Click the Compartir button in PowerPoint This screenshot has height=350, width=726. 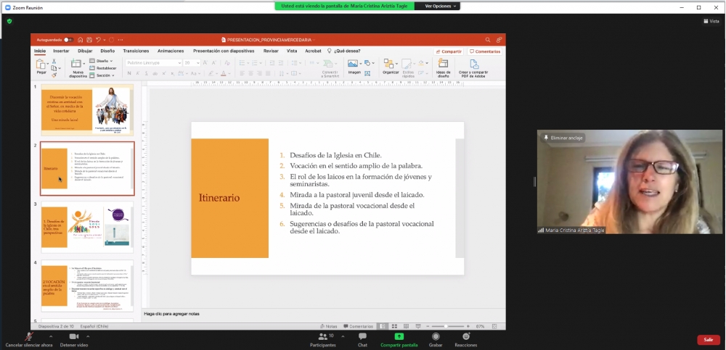tap(449, 51)
